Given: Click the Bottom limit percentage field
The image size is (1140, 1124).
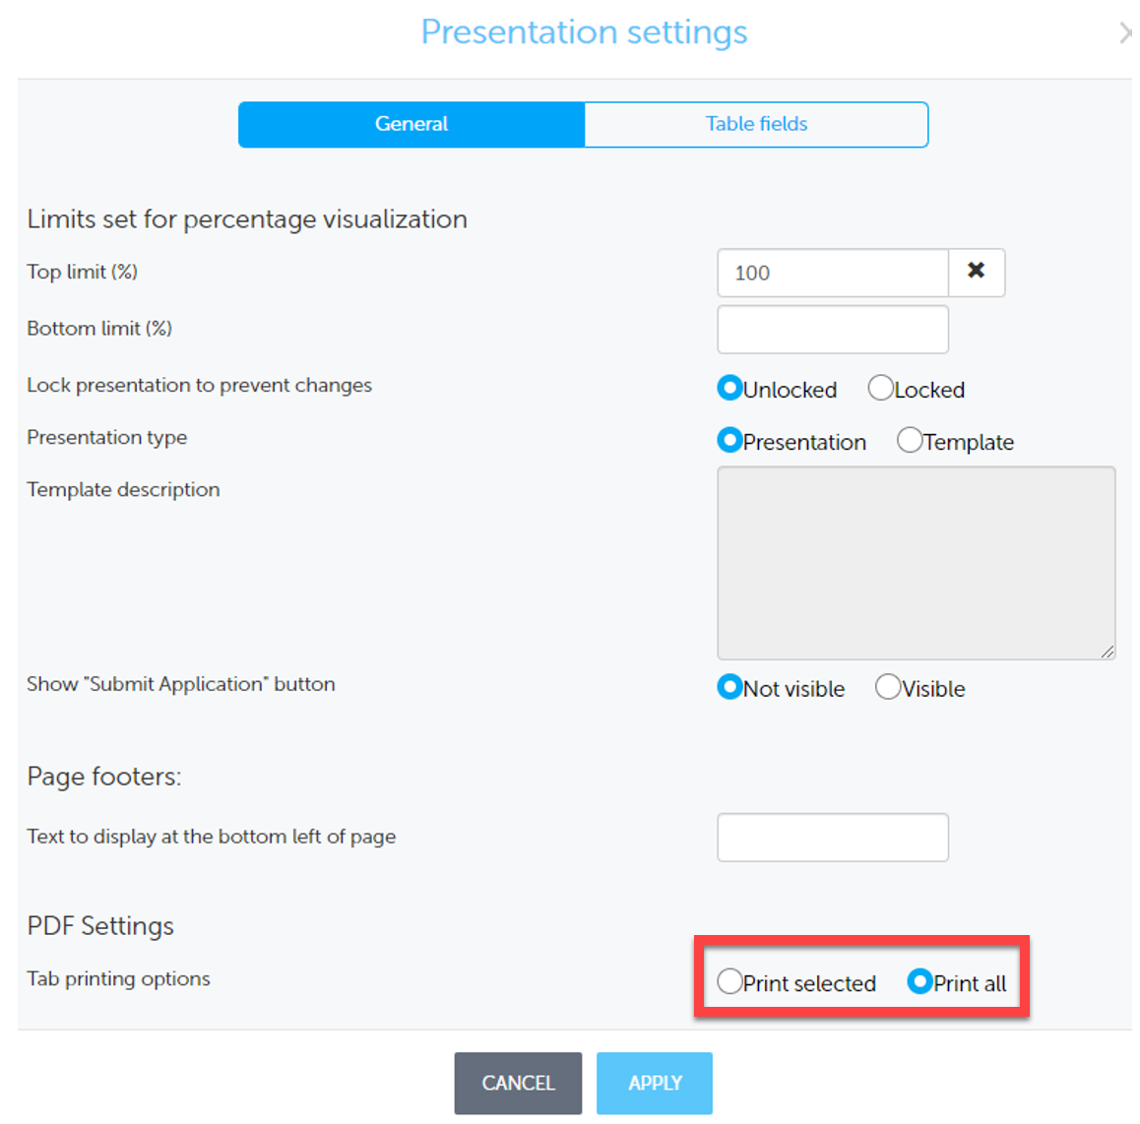Looking at the screenshot, I should 832,329.
